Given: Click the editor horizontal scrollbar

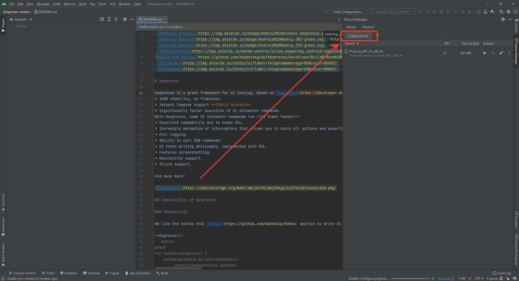Looking at the screenshot, I should point(178,268).
